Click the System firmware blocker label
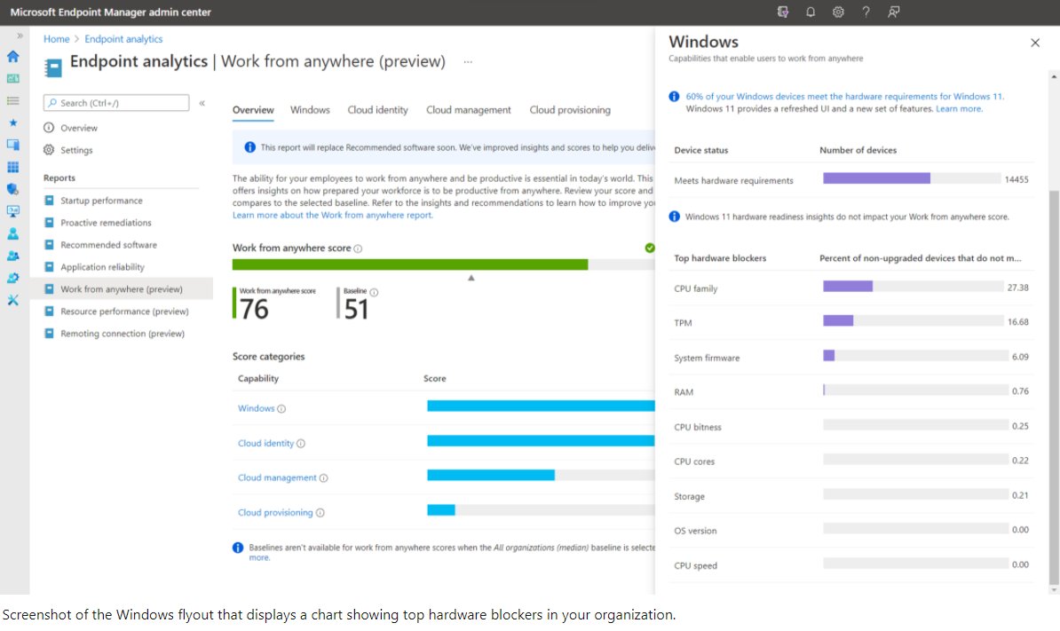The width and height of the screenshot is (1060, 631). pos(707,358)
